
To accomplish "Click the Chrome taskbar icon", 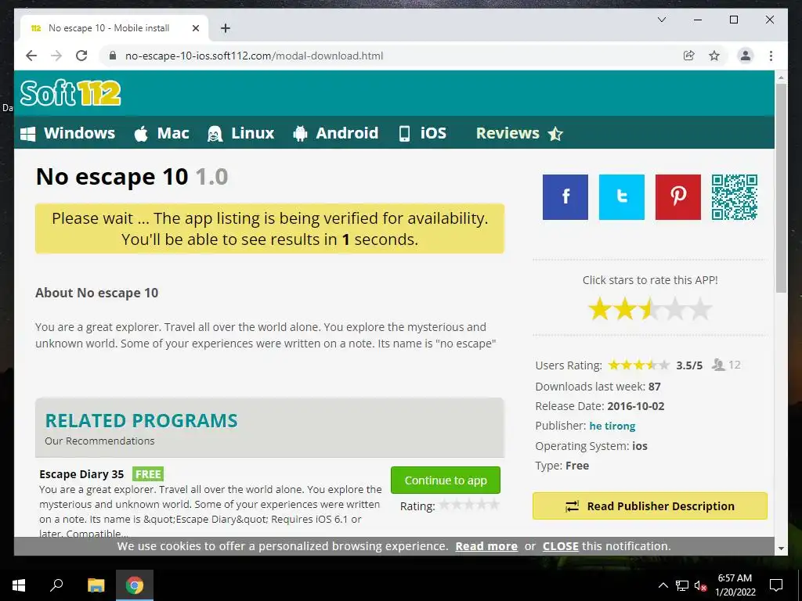I will 135,585.
